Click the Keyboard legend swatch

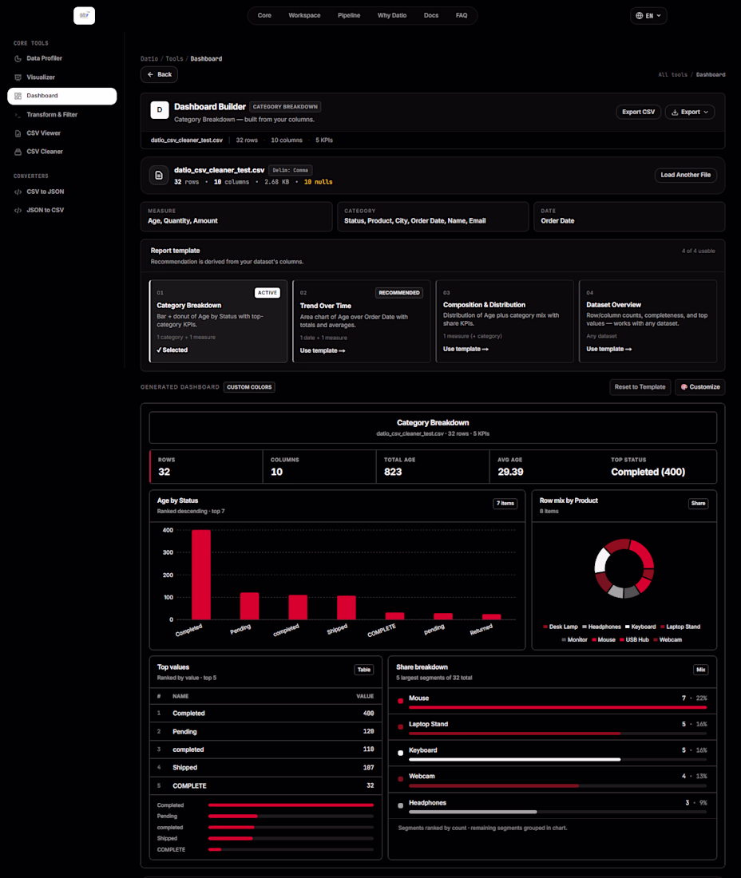(x=628, y=627)
